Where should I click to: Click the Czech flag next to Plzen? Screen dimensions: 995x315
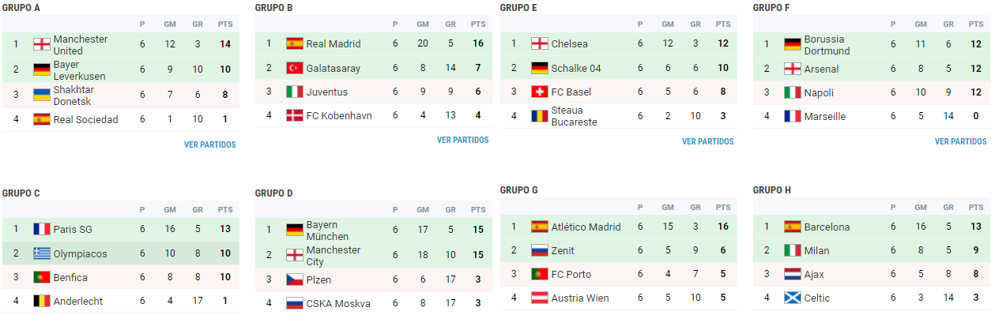pyautogui.click(x=295, y=279)
